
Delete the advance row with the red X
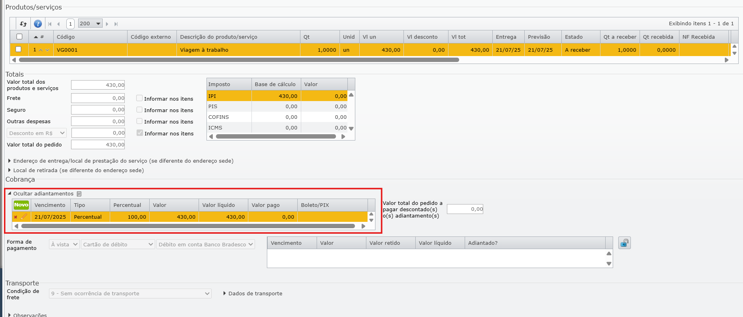coord(15,217)
